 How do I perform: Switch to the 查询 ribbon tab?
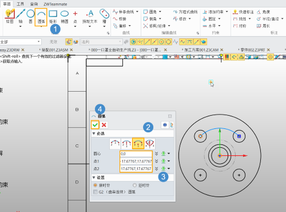34,4
